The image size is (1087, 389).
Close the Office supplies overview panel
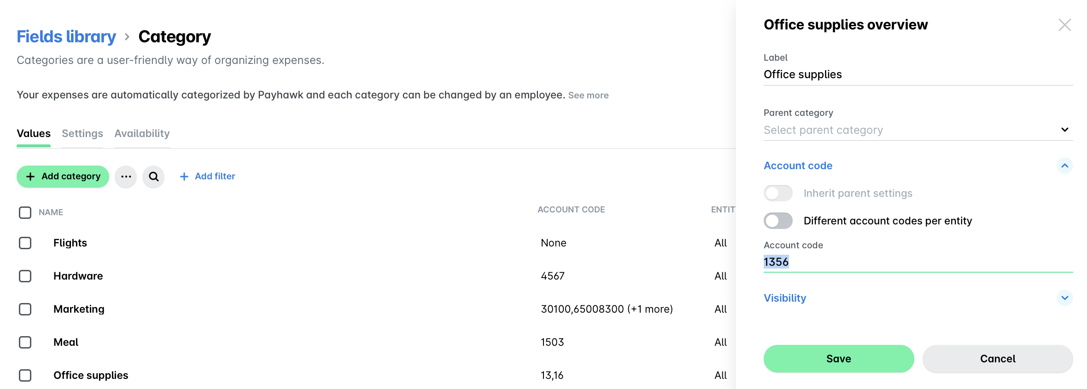point(1064,25)
